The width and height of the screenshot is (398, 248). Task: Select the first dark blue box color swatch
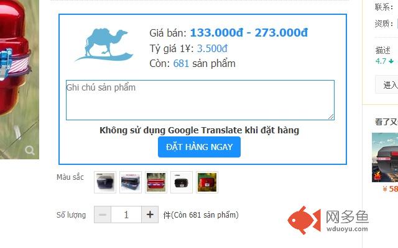click(x=105, y=182)
